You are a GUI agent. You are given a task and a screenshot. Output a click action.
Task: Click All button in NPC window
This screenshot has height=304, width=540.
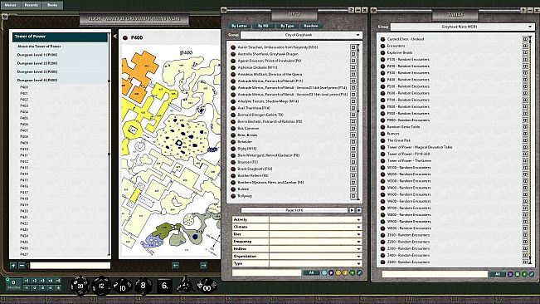pyautogui.click(x=311, y=272)
